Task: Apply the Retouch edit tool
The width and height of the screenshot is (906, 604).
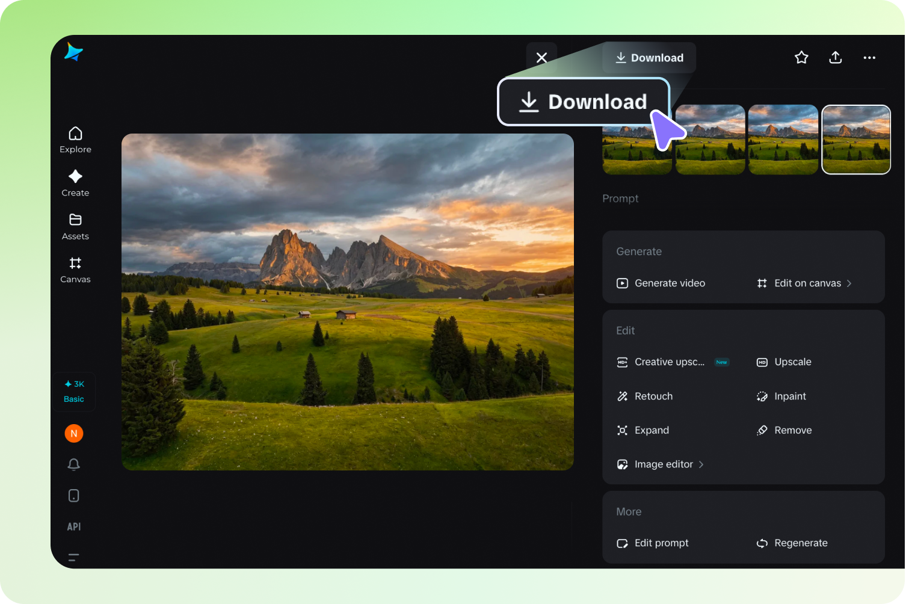Action: (x=653, y=396)
